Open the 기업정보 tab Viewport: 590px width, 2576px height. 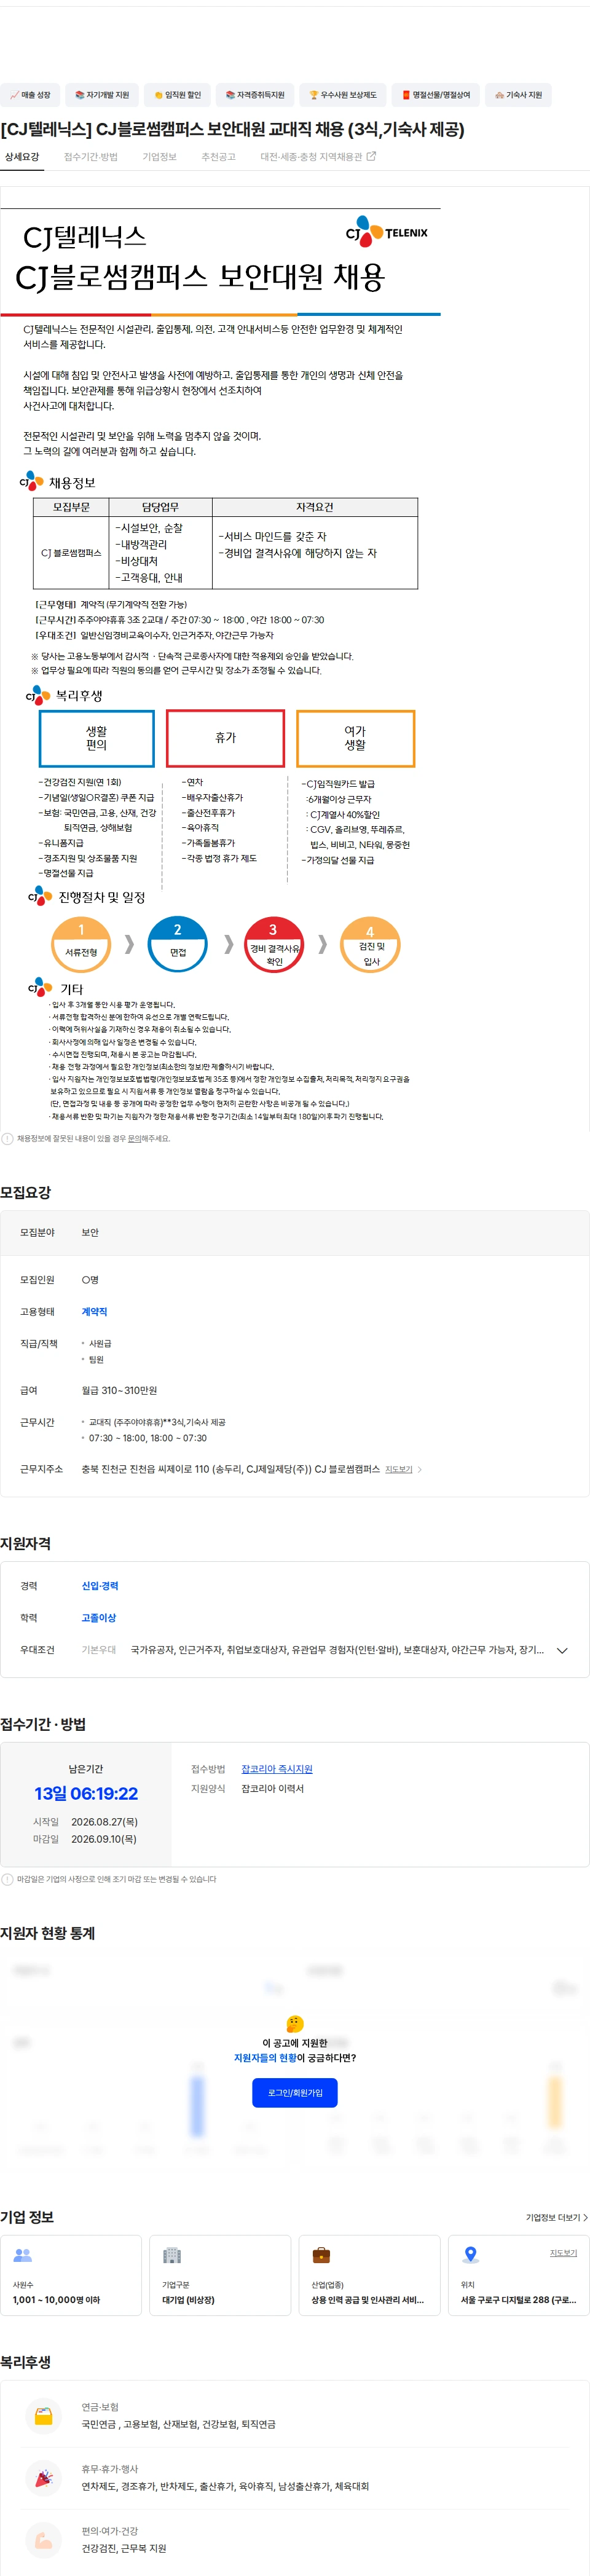[x=160, y=157]
